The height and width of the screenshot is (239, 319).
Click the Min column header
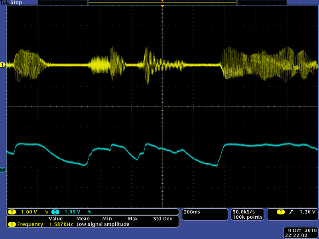click(107, 219)
